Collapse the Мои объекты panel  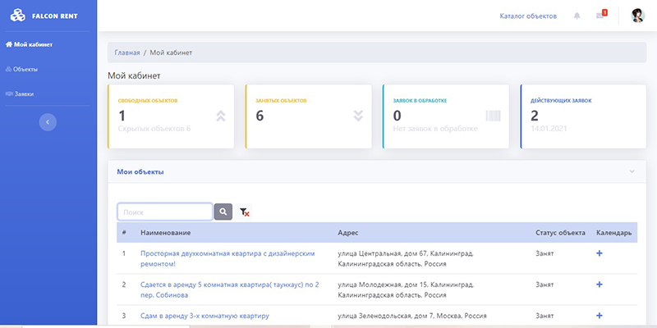[632, 172]
